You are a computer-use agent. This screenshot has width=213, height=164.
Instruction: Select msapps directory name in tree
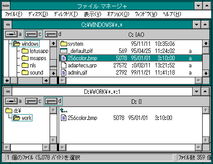(x=38, y=58)
